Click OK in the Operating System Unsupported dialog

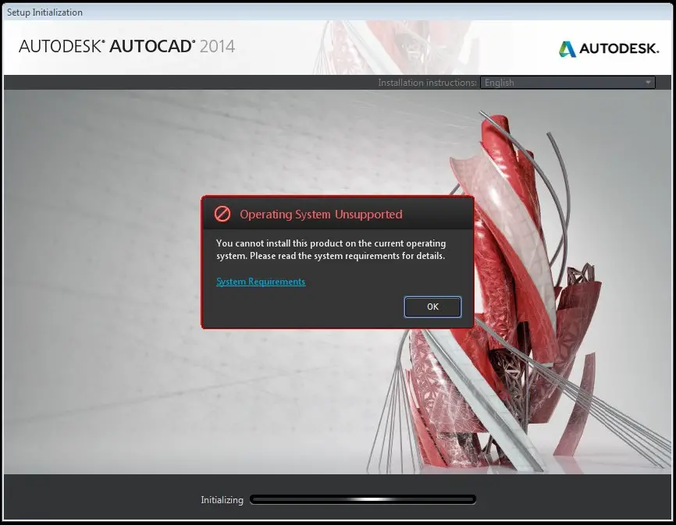[432, 307]
